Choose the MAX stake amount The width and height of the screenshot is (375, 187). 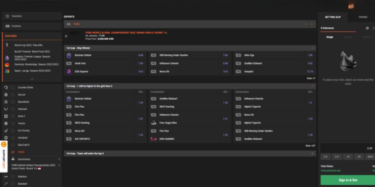click(370, 157)
